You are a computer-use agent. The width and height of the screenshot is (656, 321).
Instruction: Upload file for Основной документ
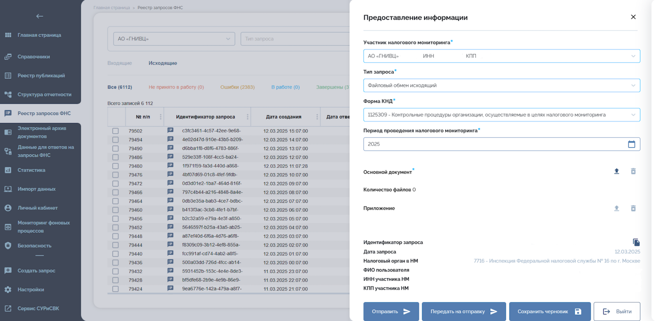point(617,171)
